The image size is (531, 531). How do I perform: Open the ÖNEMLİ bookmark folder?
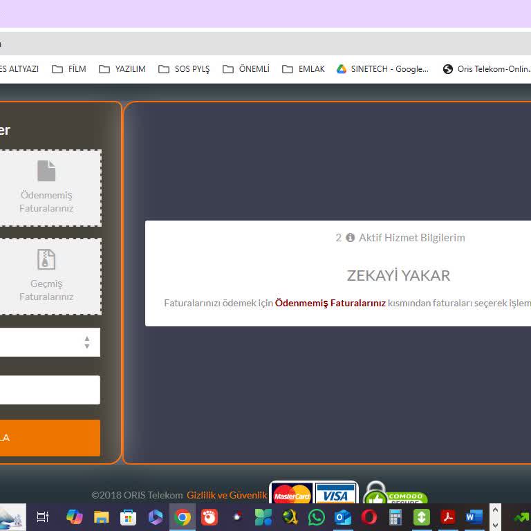click(246, 69)
